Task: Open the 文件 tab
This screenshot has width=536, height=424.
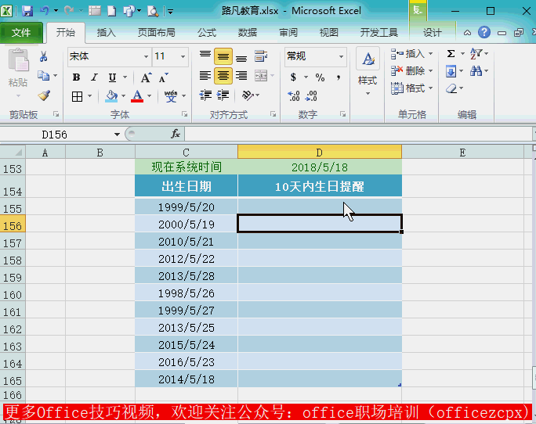Action: [x=21, y=33]
